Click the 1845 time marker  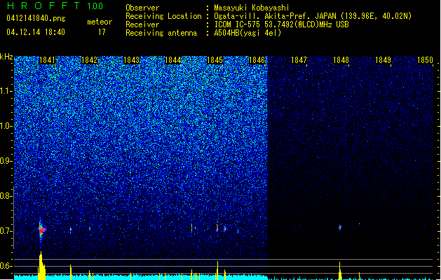point(215,60)
